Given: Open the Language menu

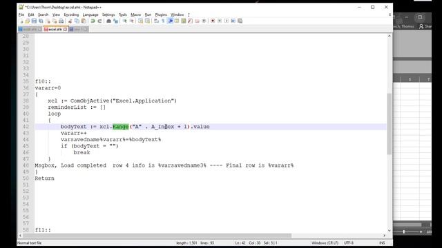Looking at the screenshot, I should click(x=90, y=14).
